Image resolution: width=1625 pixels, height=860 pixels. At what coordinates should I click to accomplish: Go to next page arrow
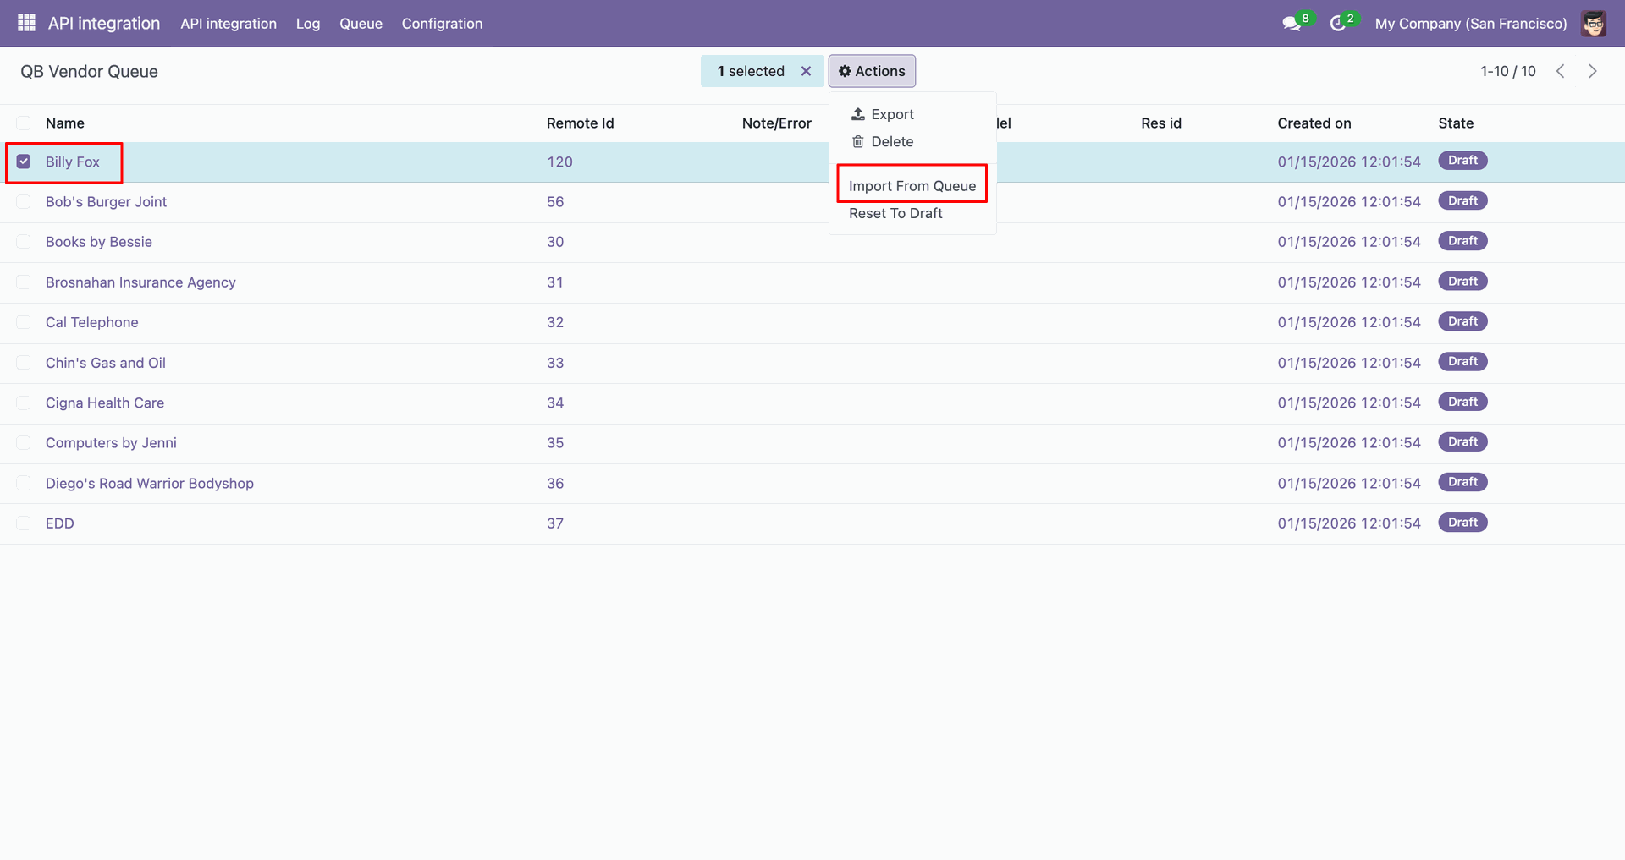[x=1592, y=71]
